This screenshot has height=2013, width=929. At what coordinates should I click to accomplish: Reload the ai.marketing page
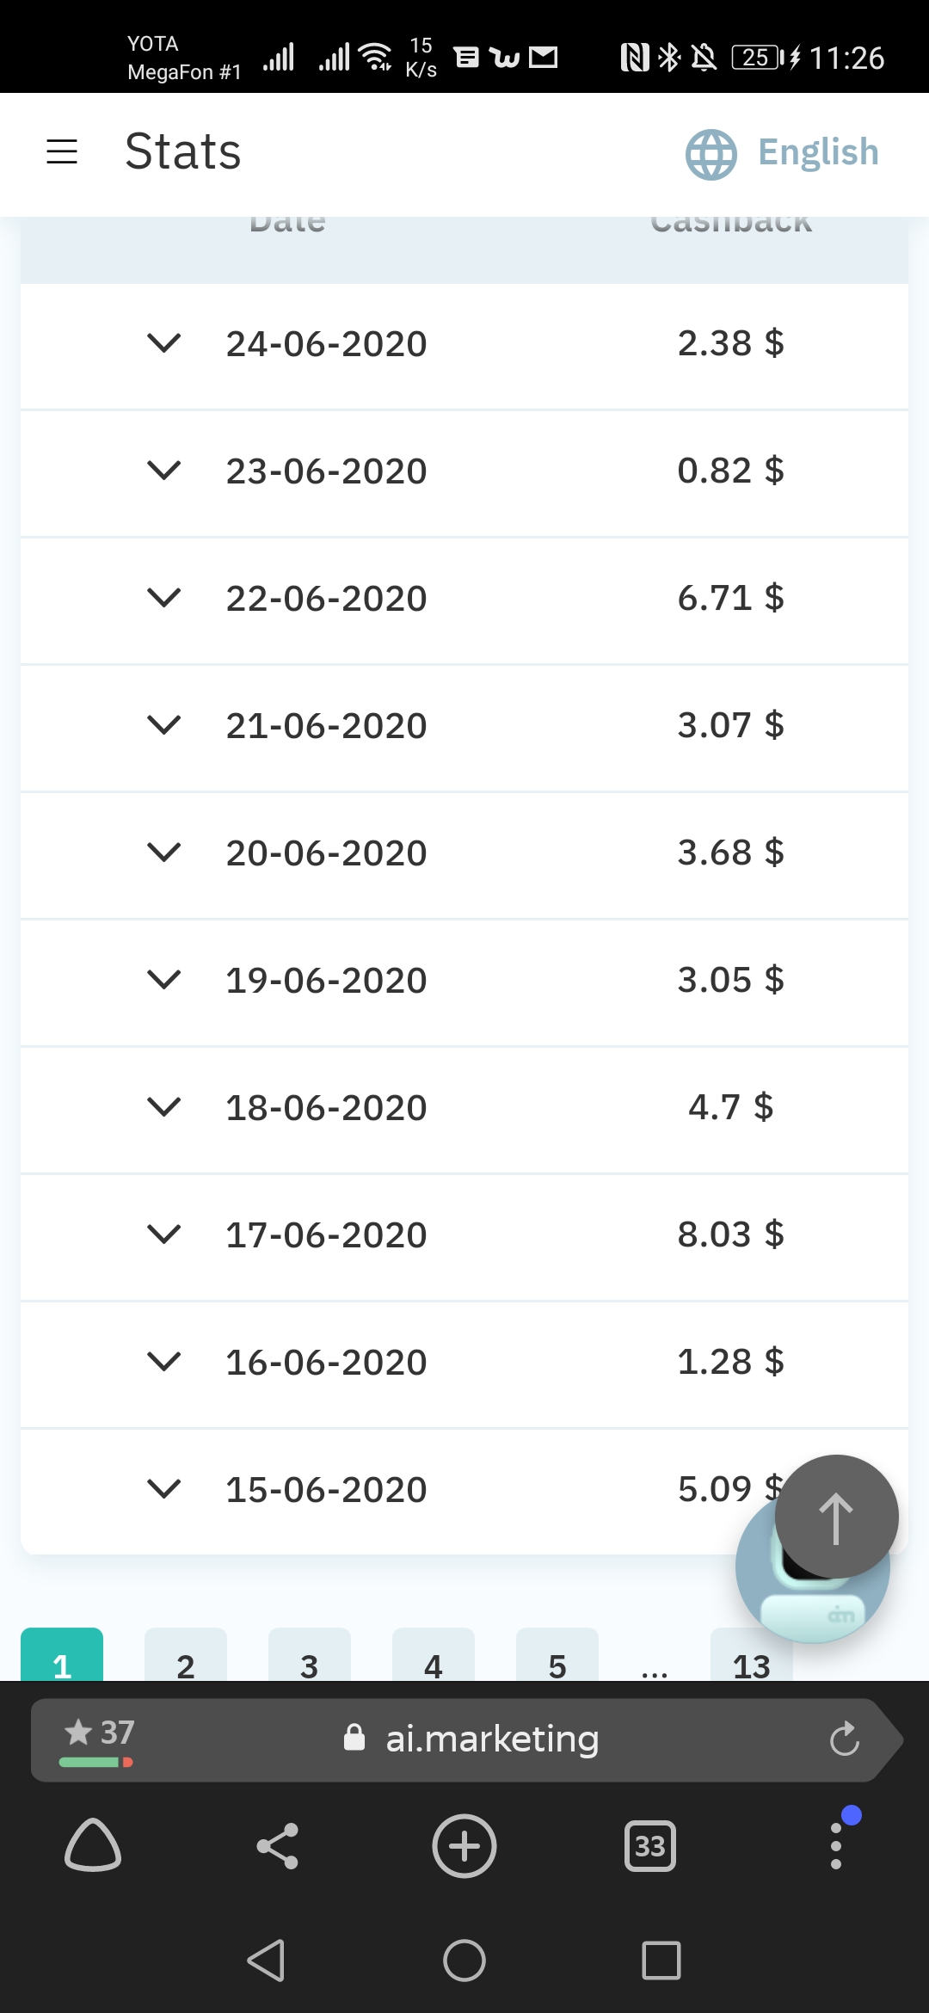point(844,1739)
